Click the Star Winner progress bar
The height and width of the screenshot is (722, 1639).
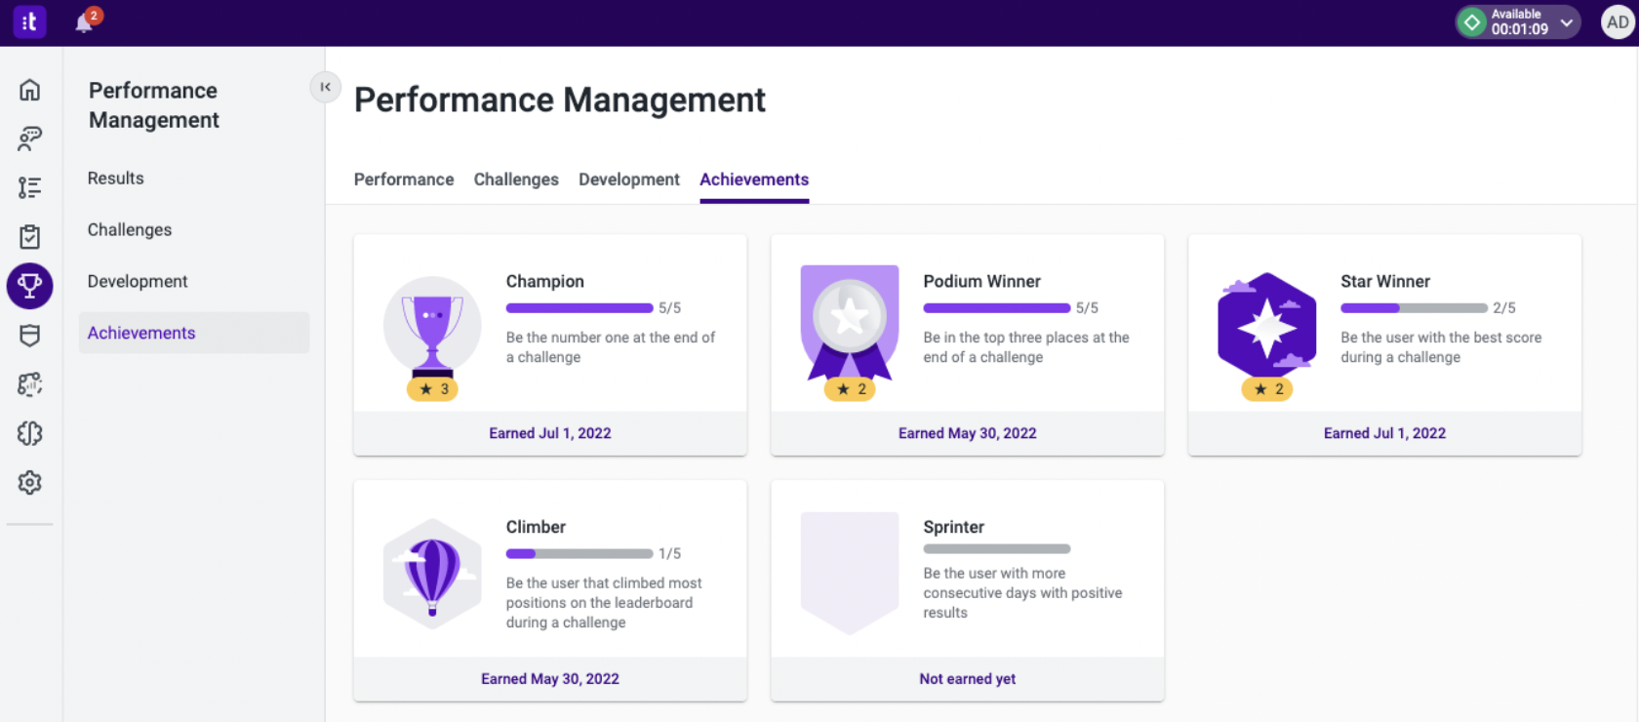click(1415, 308)
